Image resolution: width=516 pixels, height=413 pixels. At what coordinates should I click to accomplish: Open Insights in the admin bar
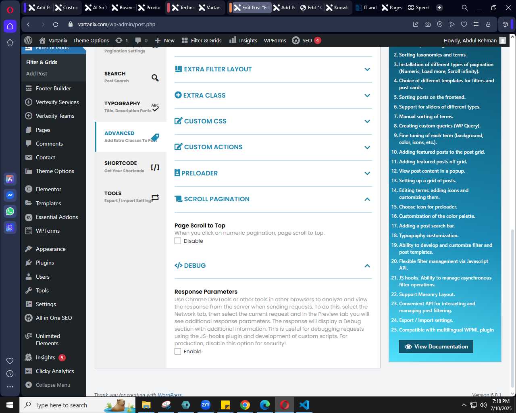click(243, 40)
